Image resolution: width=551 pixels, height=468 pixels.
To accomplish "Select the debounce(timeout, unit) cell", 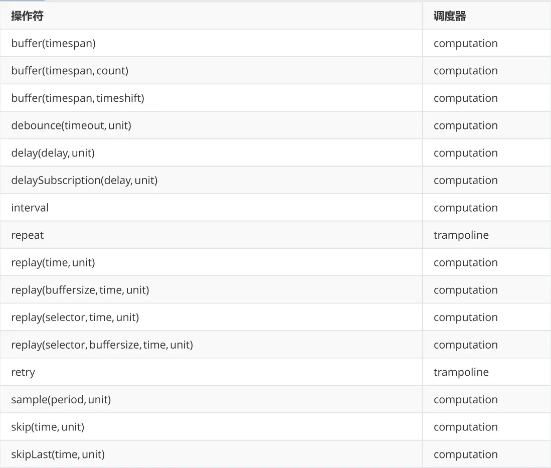I will point(211,125).
